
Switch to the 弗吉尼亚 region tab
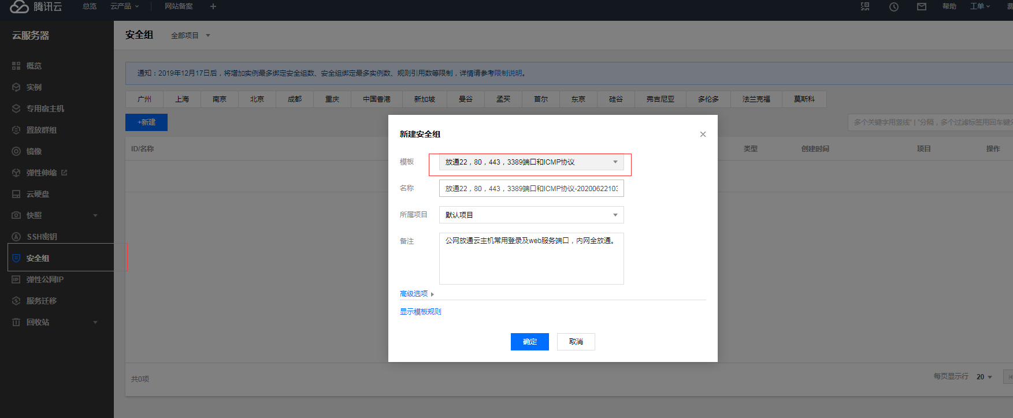(x=661, y=99)
